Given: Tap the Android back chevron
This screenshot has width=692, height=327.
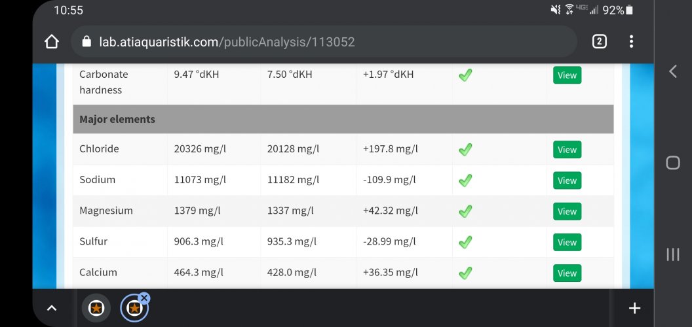Looking at the screenshot, I should click(x=673, y=71).
